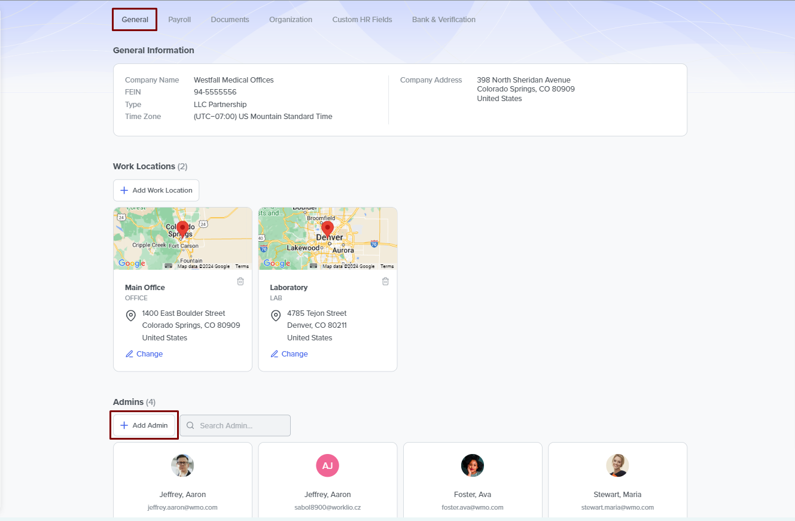Click the name Stewart, Maria
This screenshot has height=521, width=795.
[617, 495]
